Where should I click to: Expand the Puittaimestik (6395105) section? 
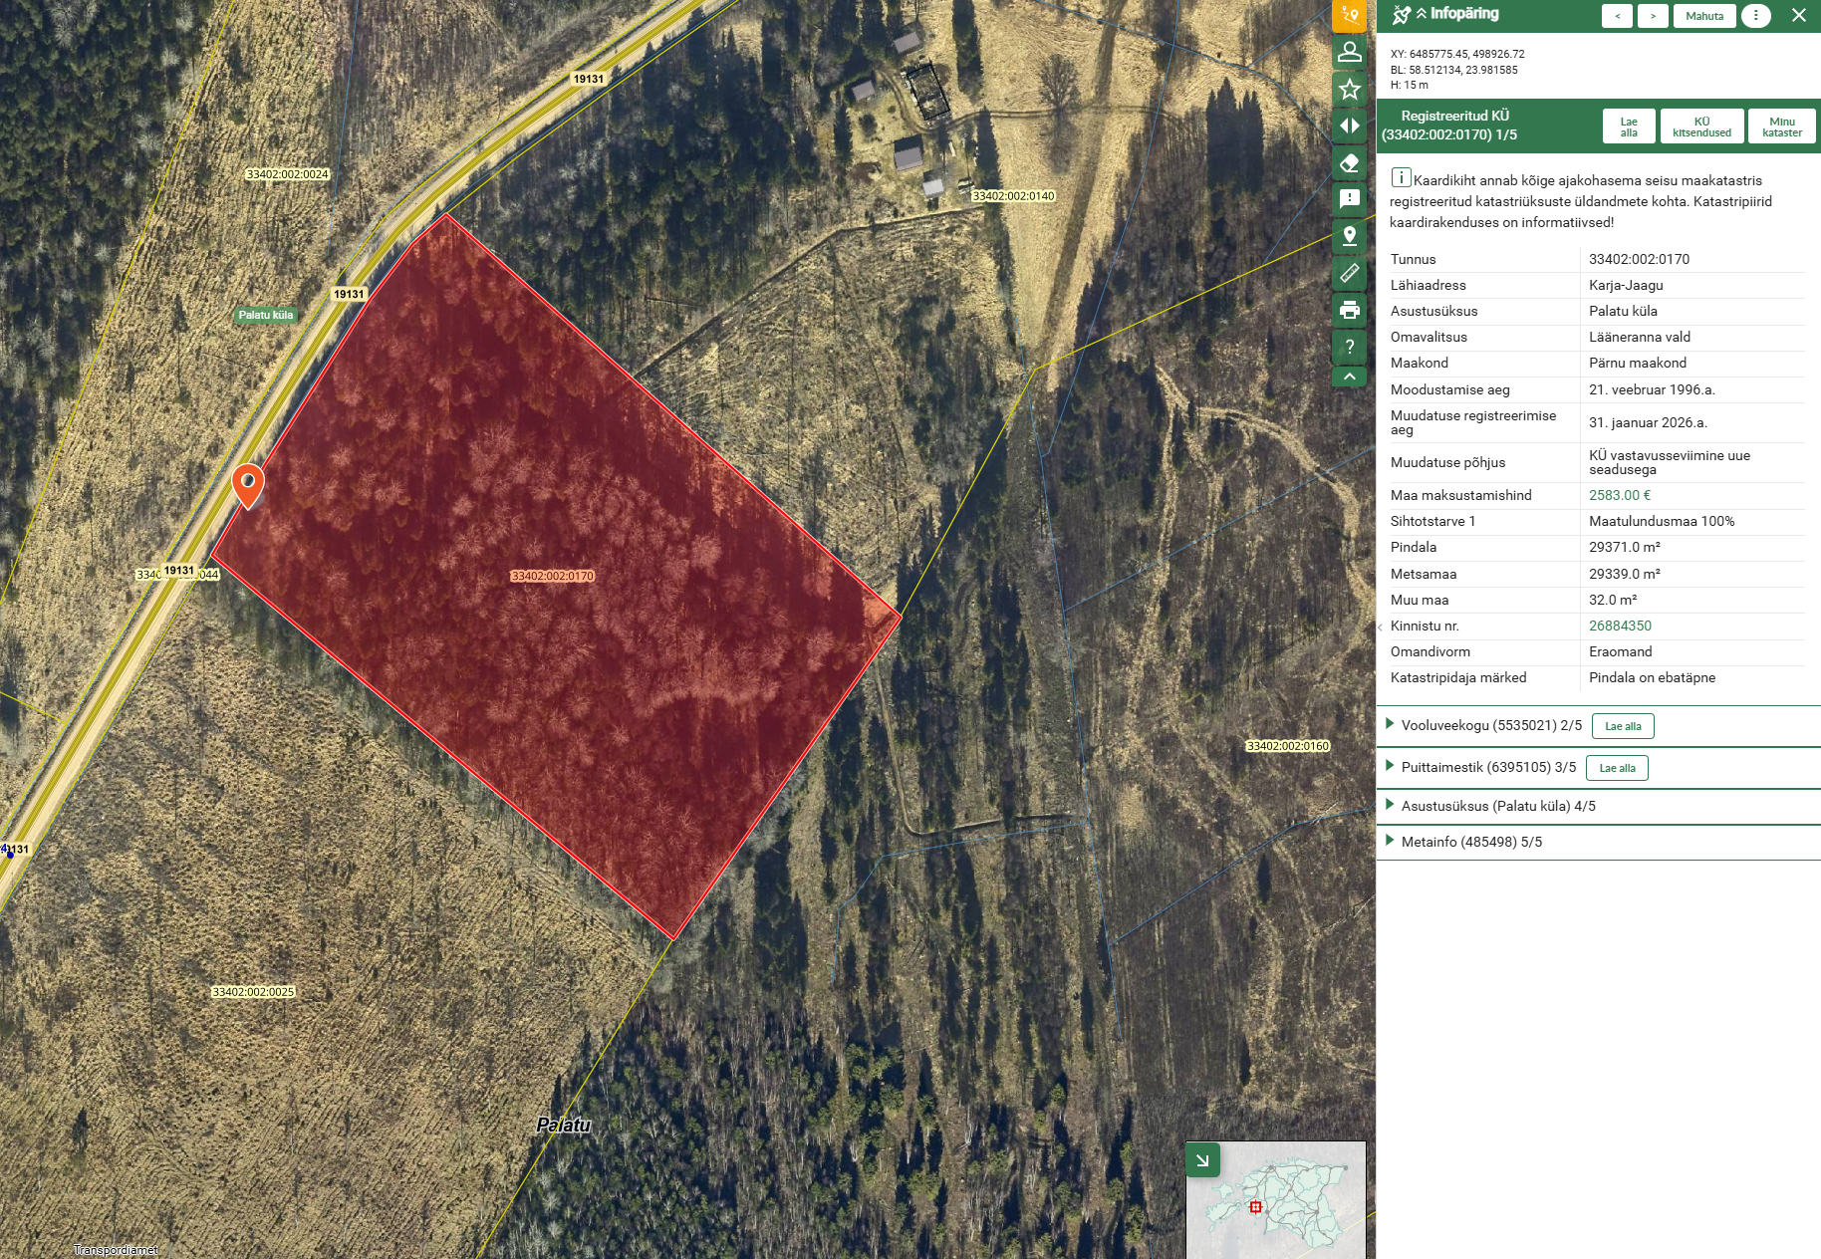1390,767
